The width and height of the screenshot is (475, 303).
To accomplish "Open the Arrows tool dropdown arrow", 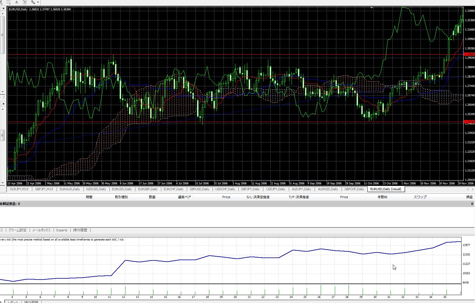I will click(38, 2).
